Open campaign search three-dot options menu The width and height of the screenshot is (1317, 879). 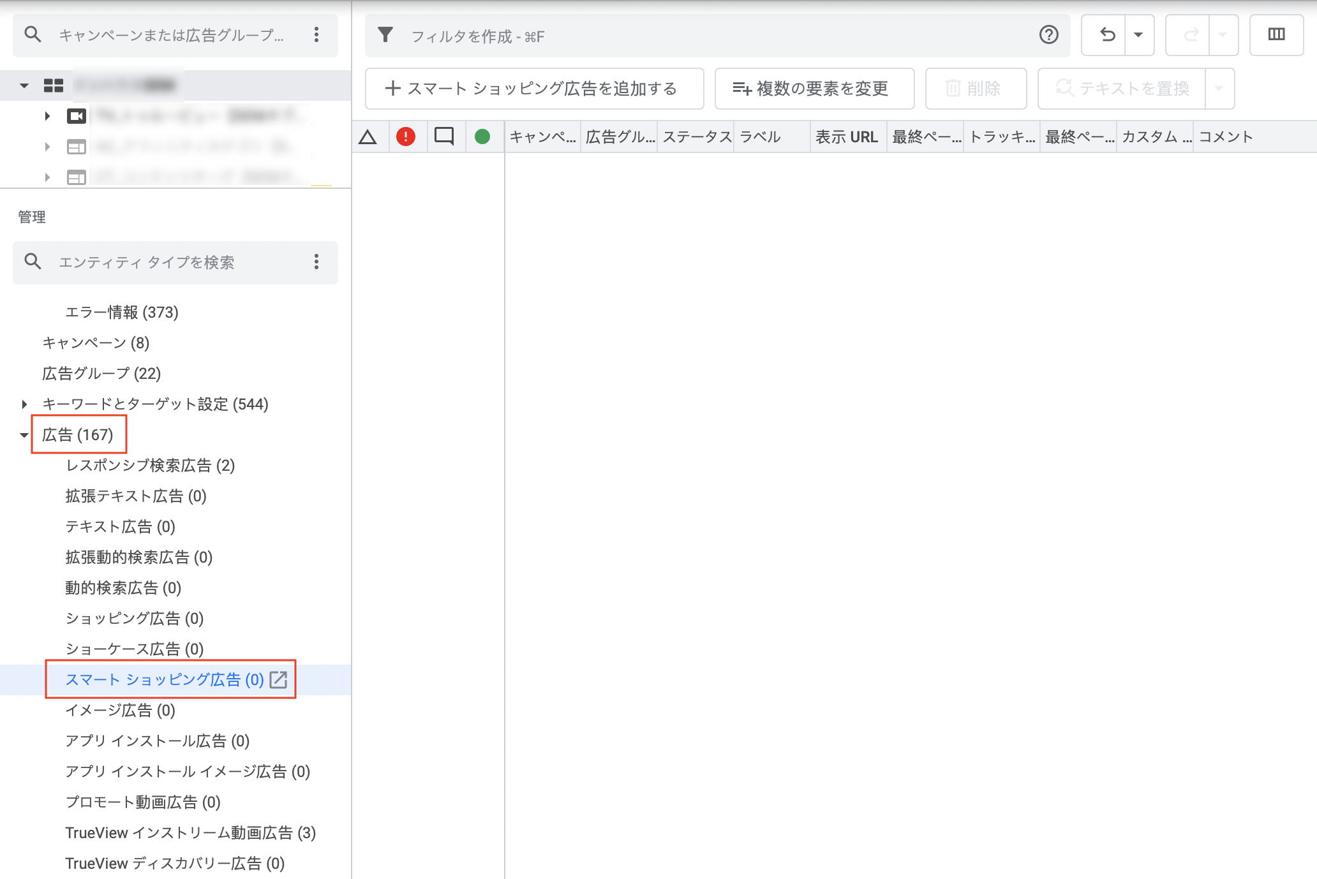[x=316, y=35]
